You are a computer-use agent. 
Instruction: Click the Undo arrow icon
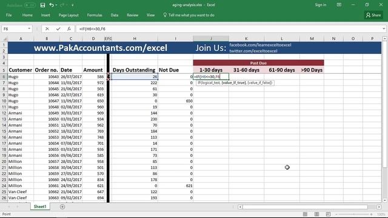(51, 5)
